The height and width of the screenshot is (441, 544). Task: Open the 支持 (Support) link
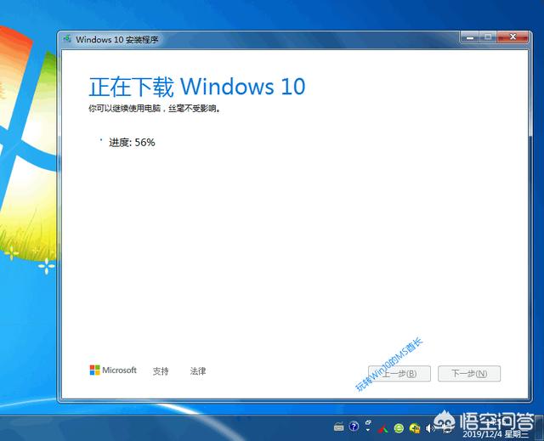pos(161,371)
